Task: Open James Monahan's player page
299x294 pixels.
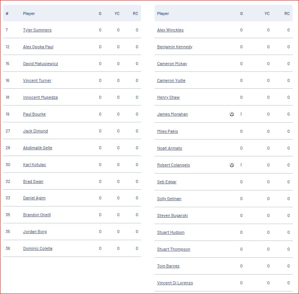Action: 173,114
